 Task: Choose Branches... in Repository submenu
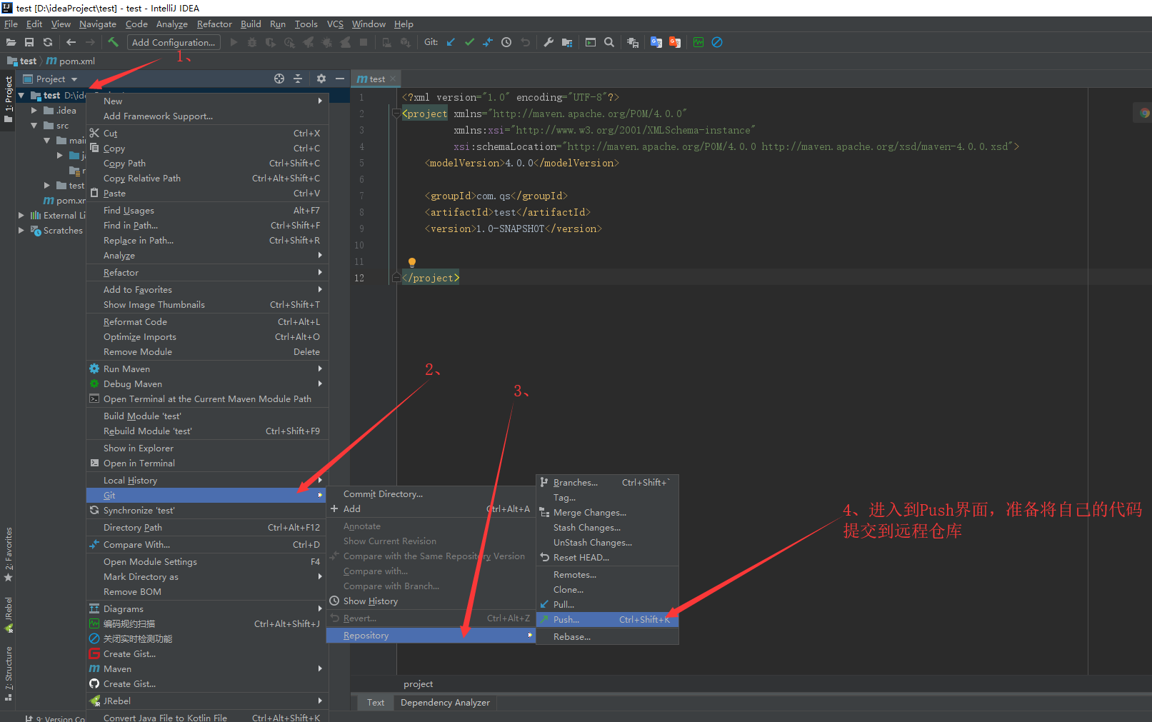coord(607,483)
